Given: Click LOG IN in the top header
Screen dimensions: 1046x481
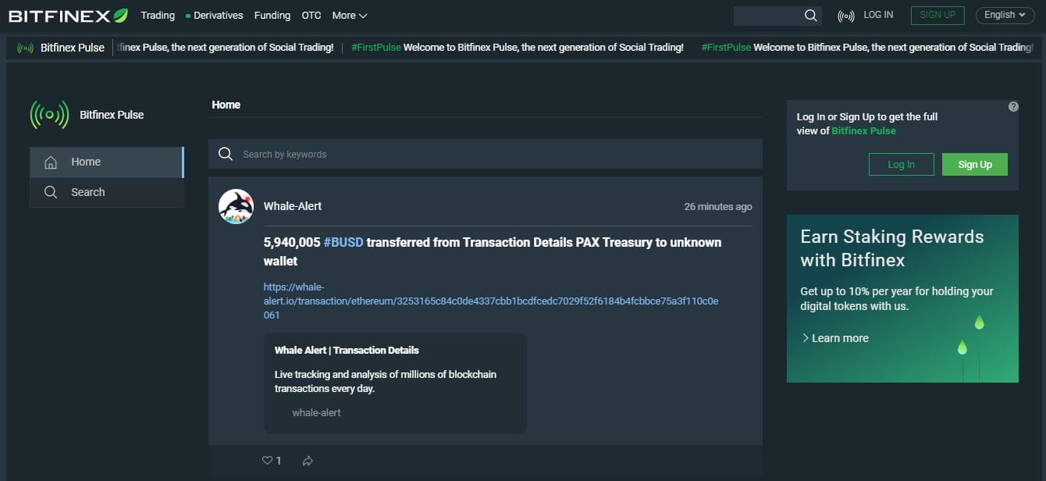Looking at the screenshot, I should [x=878, y=15].
